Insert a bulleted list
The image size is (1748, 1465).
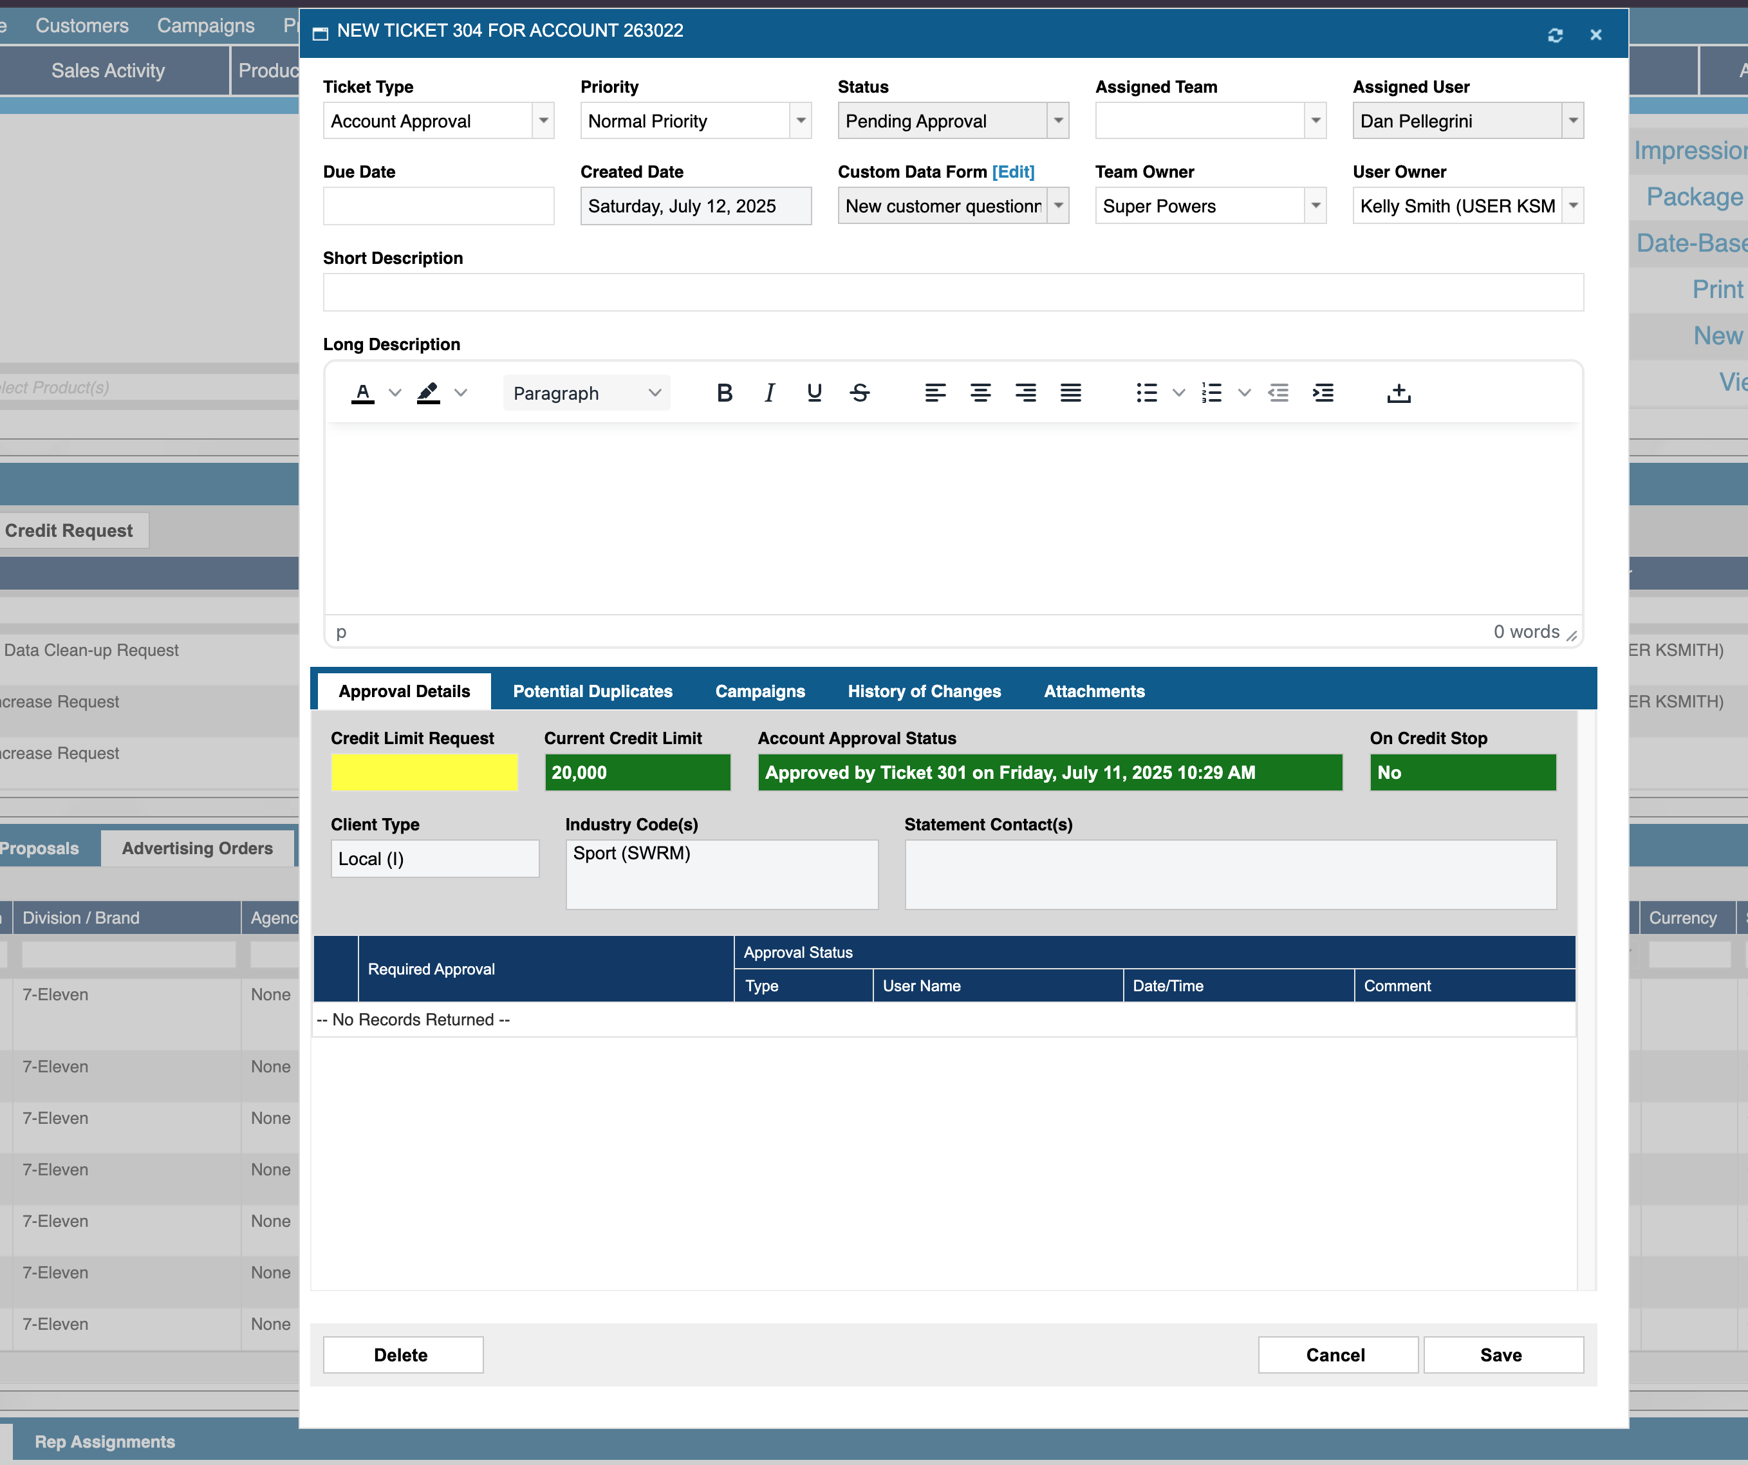(1147, 393)
